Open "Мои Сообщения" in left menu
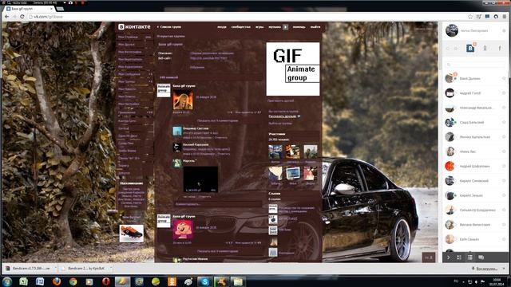The height and width of the screenshot is (287, 511). 129,74
